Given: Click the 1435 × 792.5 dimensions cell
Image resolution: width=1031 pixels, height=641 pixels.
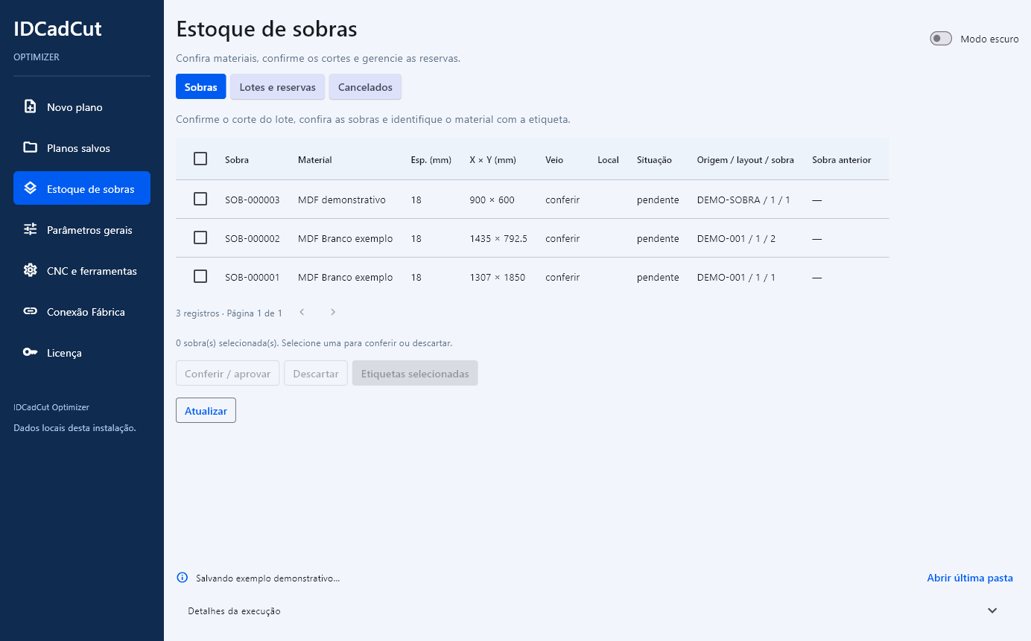Looking at the screenshot, I should (x=498, y=238).
